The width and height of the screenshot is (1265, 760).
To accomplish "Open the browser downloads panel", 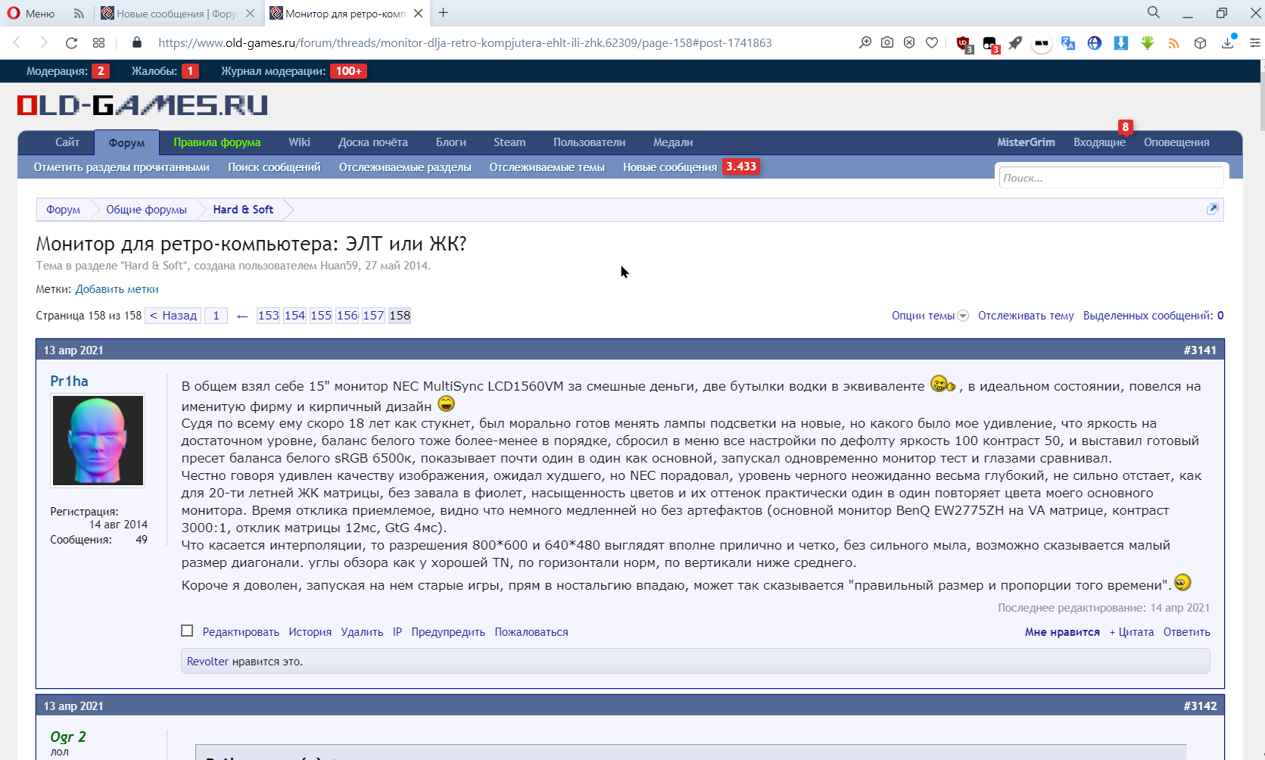I will coord(1228,42).
